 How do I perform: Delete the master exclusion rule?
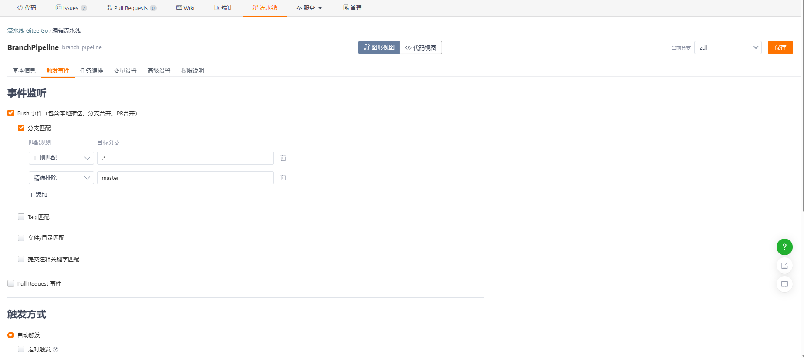pos(283,178)
